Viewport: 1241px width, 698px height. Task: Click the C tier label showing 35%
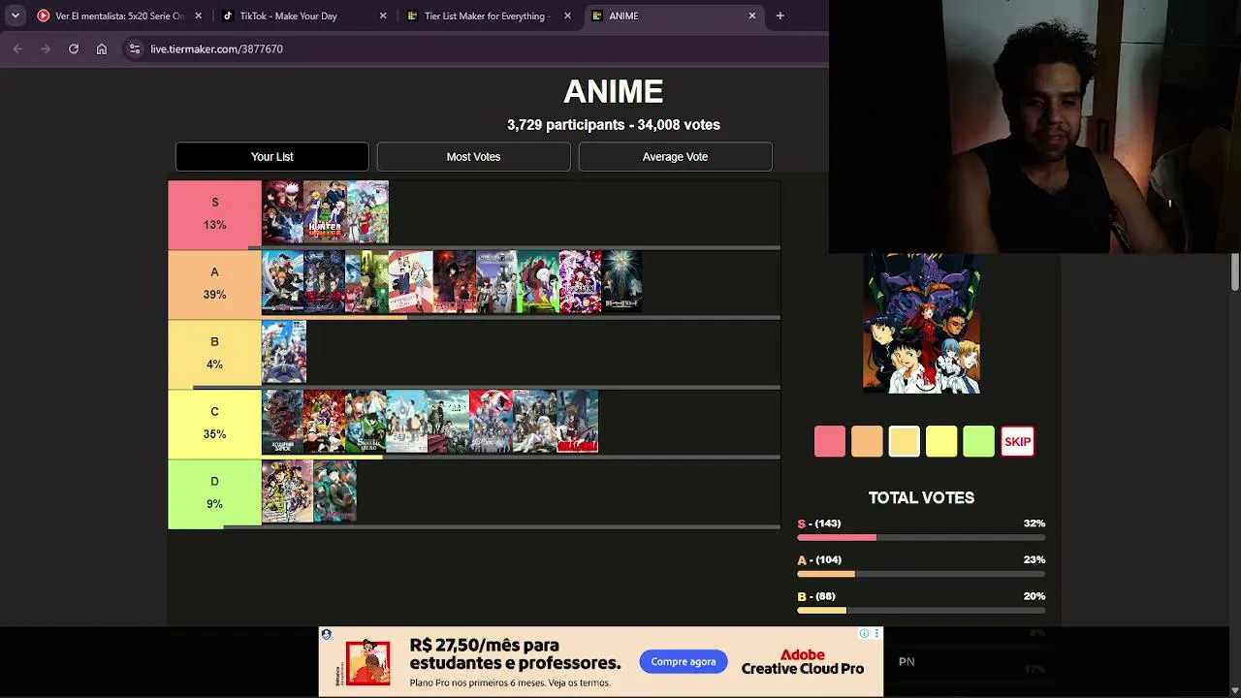pyautogui.click(x=214, y=425)
